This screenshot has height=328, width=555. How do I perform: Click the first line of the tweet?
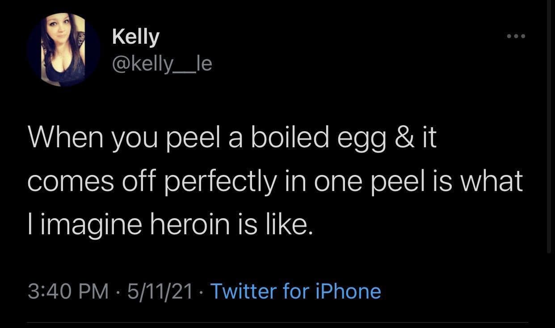(232, 137)
